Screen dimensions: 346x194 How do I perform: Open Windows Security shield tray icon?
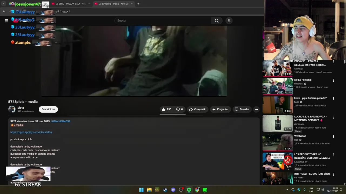click(299, 190)
